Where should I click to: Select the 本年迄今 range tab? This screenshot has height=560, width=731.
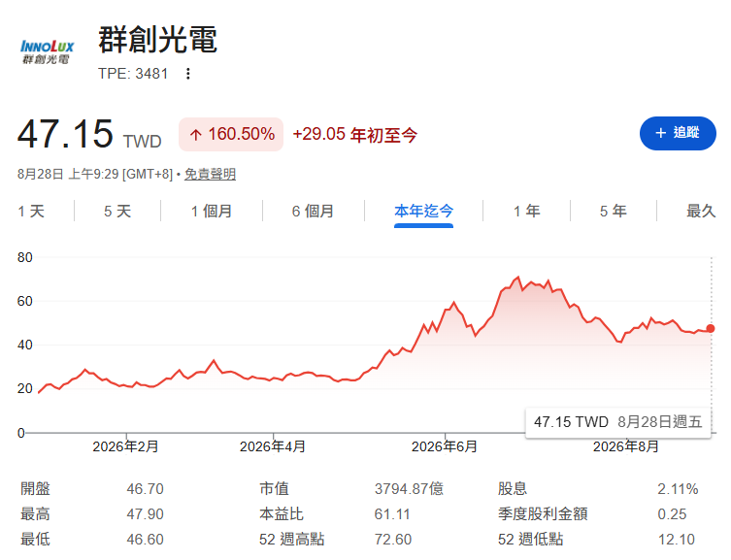pos(424,211)
